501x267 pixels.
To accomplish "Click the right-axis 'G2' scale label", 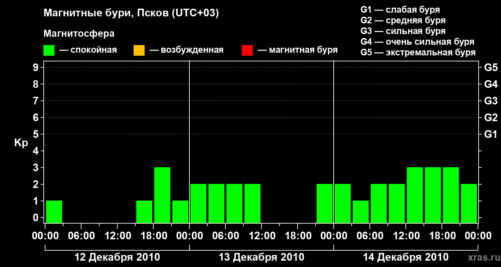I will (491, 117).
